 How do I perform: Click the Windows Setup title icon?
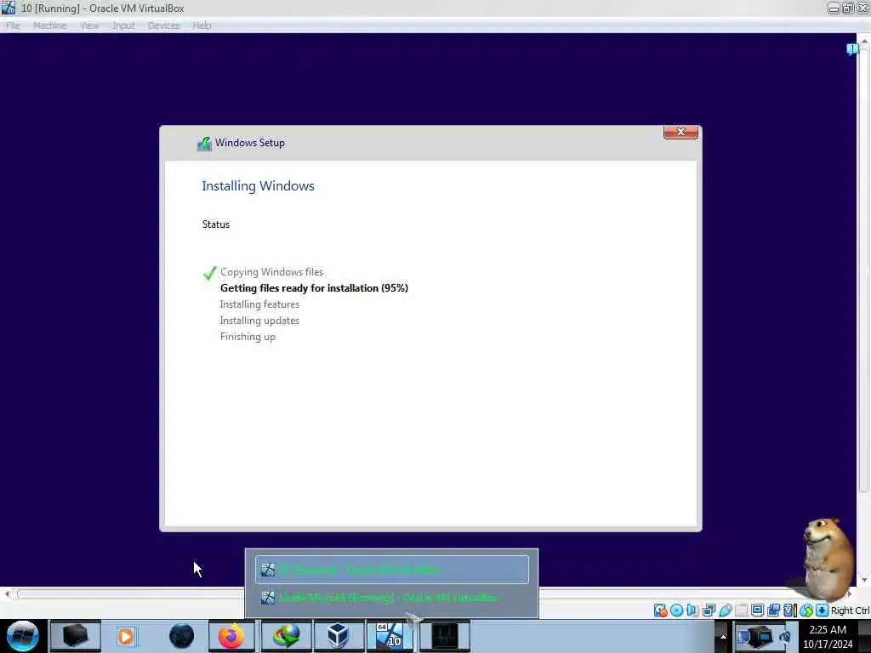coord(204,143)
